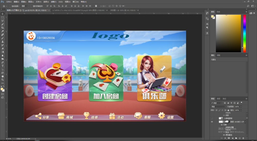Select the Zoom magnifier tool

(3, 80)
